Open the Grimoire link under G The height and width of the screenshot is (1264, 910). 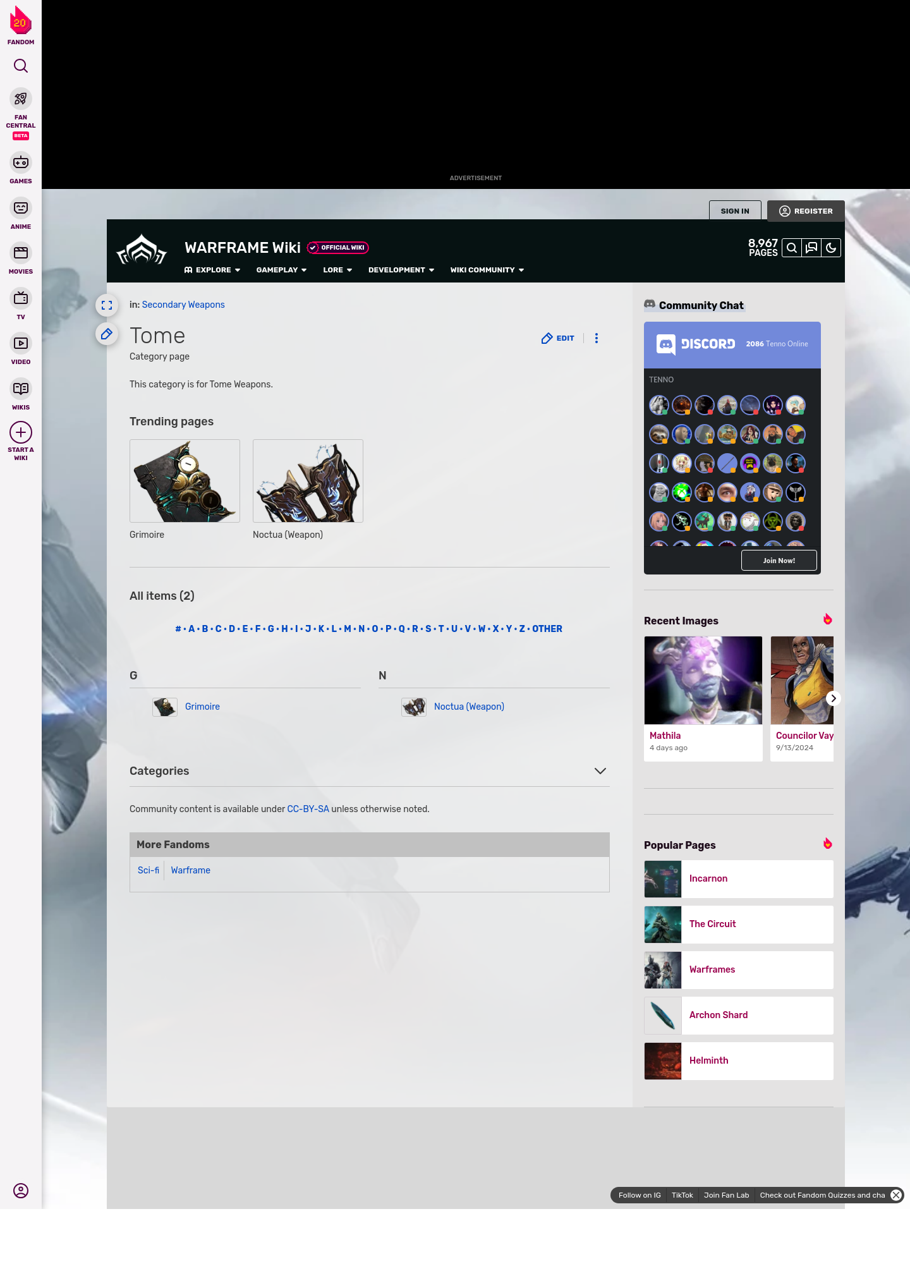(x=202, y=707)
